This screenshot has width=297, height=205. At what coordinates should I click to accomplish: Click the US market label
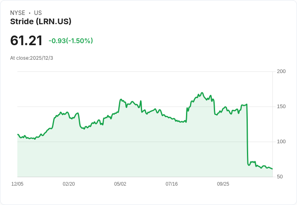pyautogui.click(x=38, y=13)
